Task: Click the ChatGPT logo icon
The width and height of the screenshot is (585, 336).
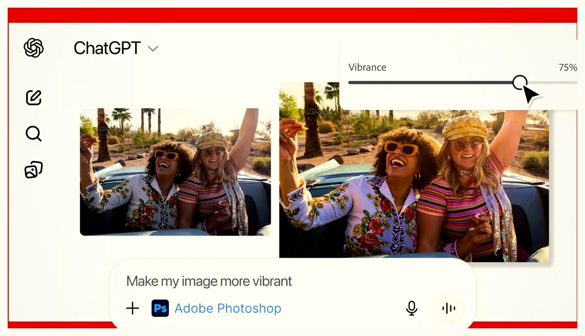Action: (33, 48)
